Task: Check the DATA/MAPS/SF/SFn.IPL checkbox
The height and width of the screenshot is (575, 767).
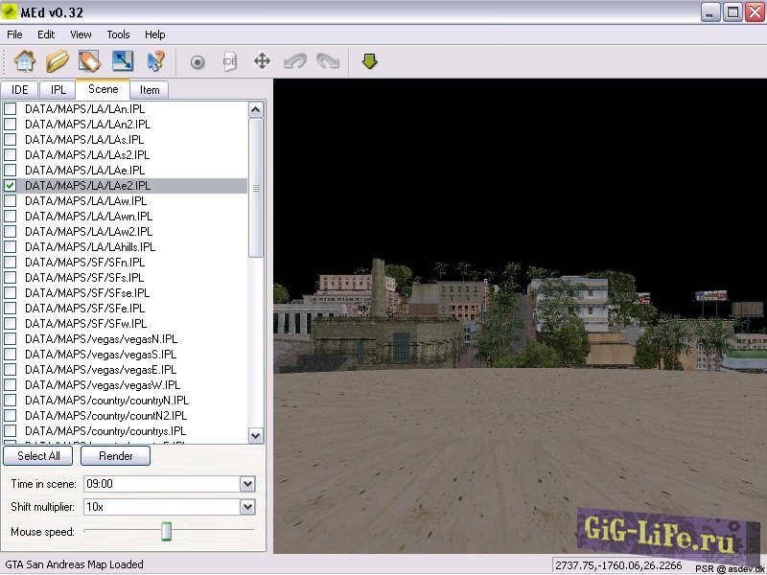Action: point(11,262)
